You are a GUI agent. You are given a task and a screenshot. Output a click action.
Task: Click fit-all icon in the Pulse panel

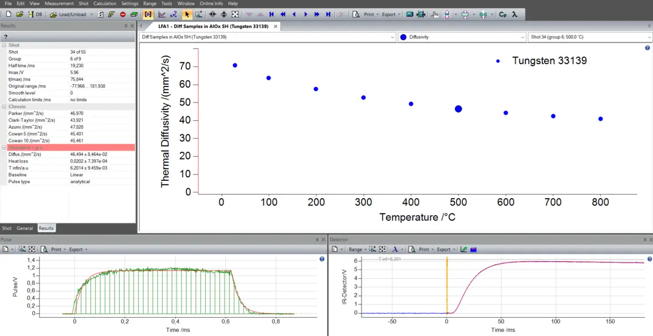(x=32, y=250)
